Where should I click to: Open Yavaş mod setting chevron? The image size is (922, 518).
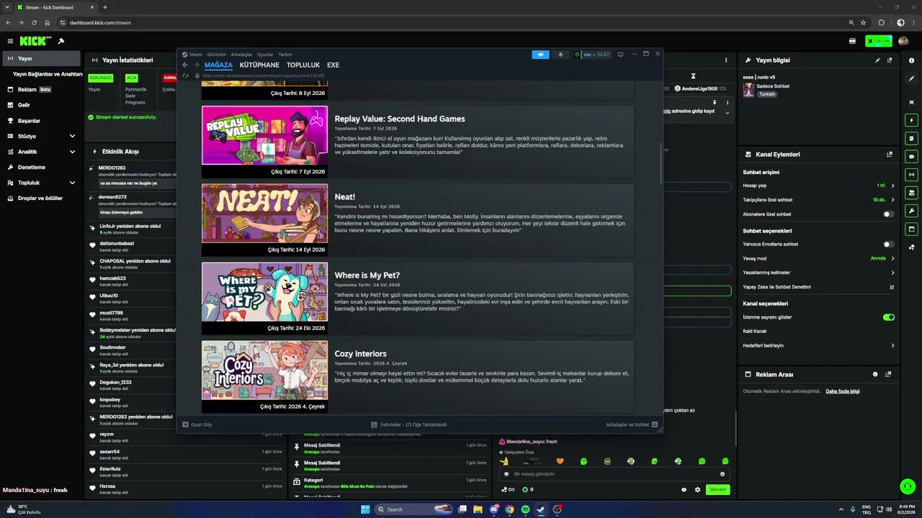tap(892, 258)
